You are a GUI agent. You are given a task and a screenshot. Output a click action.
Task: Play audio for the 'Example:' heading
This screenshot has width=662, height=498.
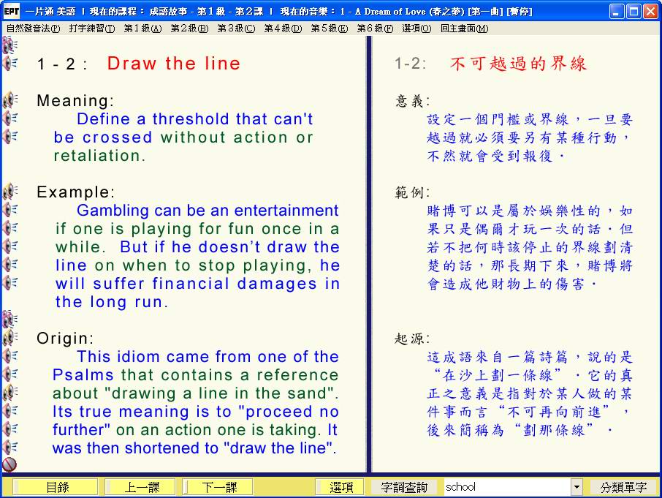(x=10, y=192)
